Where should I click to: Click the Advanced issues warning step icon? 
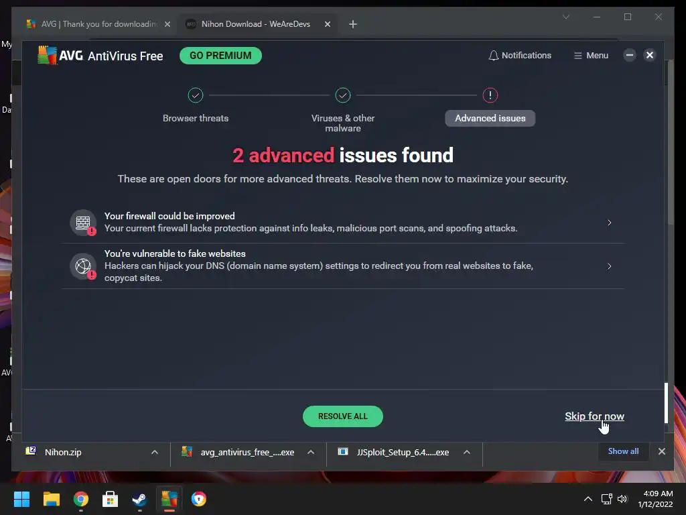(x=490, y=95)
